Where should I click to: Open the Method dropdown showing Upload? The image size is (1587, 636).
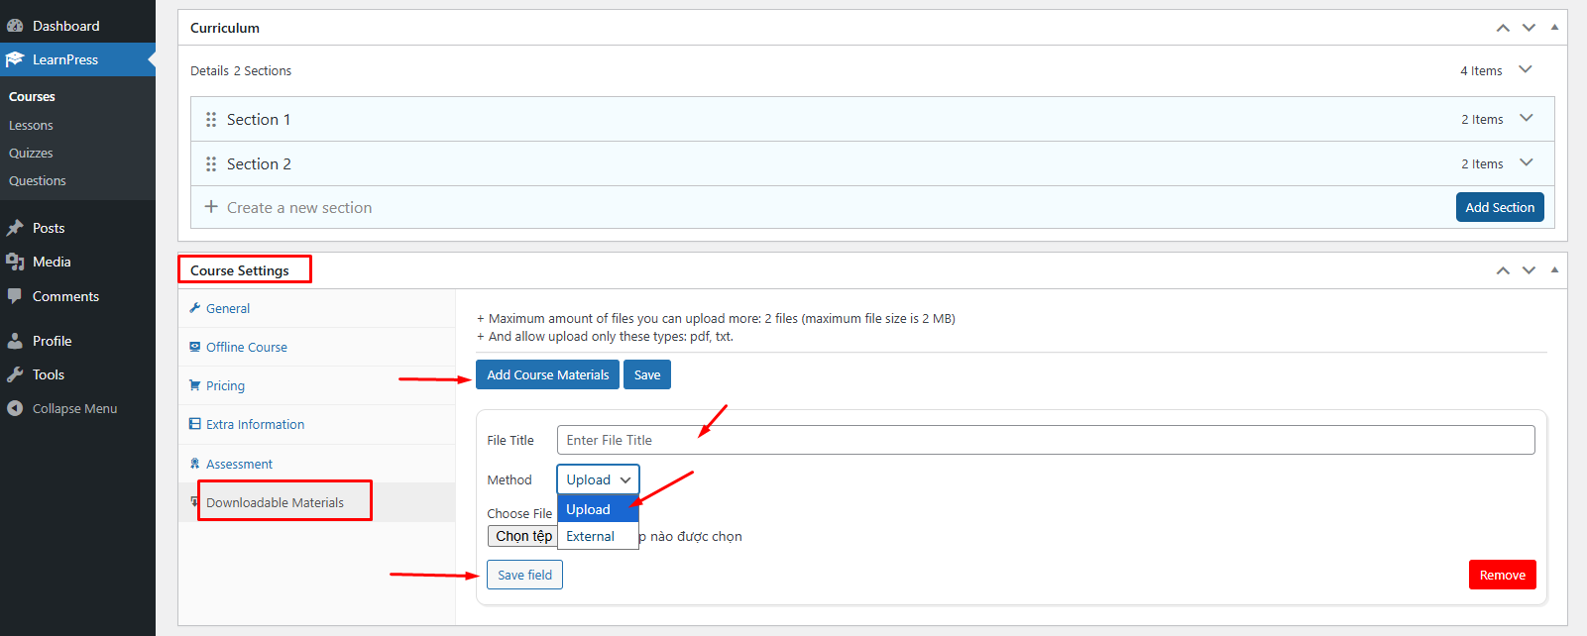pyautogui.click(x=598, y=479)
